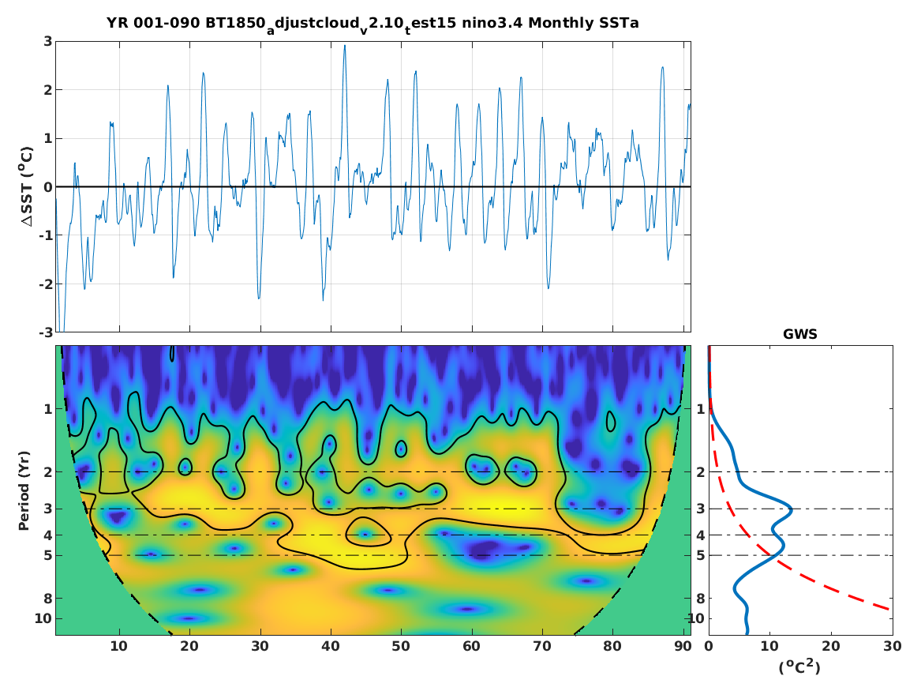This screenshot has height=691, width=921.
Task: Click the -1 tick label on the SST y-axis
Action: click(x=45, y=235)
